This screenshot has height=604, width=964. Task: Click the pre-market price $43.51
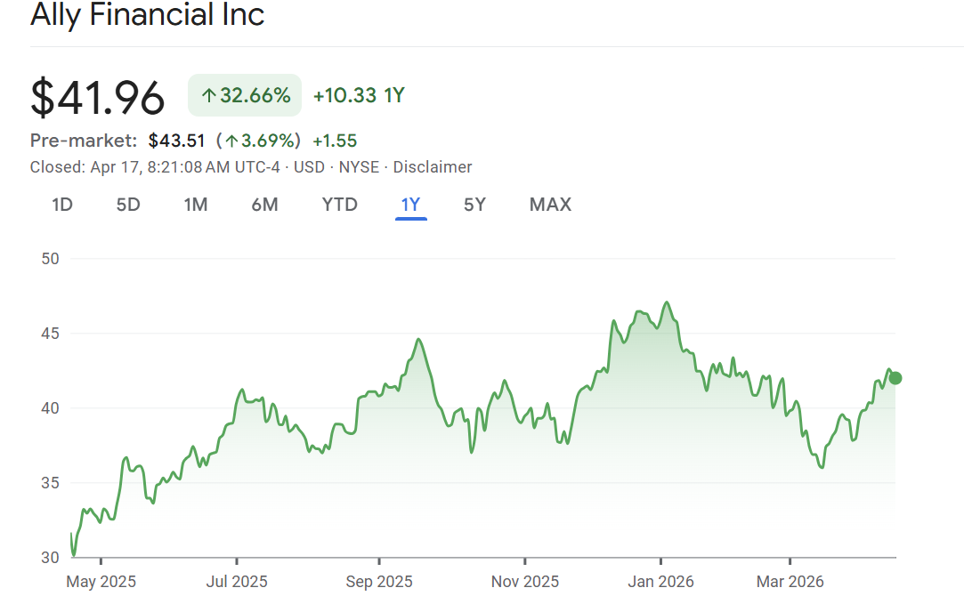176,141
